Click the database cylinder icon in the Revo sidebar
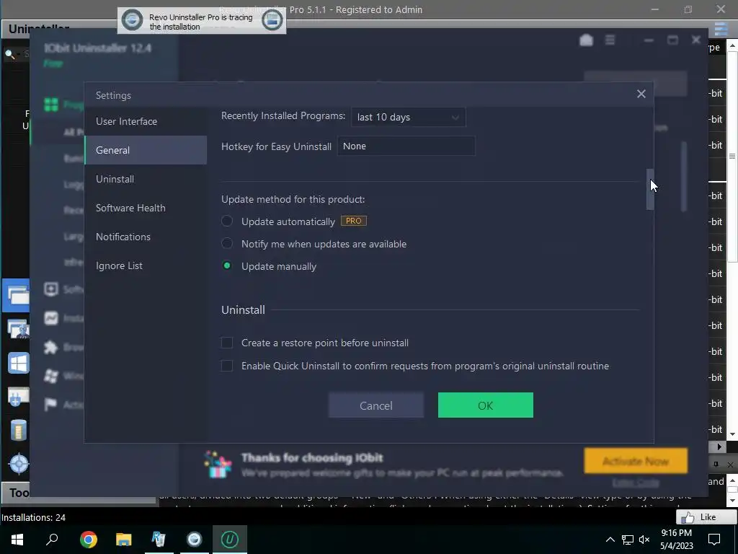Screen dimensions: 738x554 (x=18, y=430)
